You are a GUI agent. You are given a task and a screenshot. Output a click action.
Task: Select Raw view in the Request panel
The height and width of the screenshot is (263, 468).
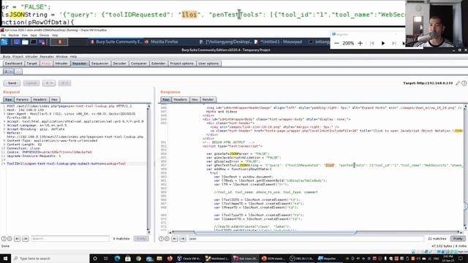8,99
